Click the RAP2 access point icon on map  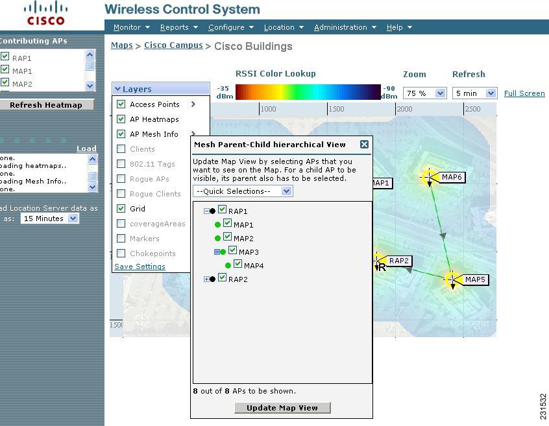click(378, 260)
